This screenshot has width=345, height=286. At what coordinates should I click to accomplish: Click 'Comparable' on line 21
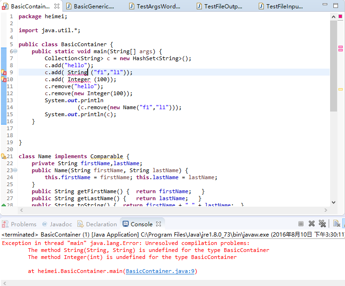click(x=106, y=156)
